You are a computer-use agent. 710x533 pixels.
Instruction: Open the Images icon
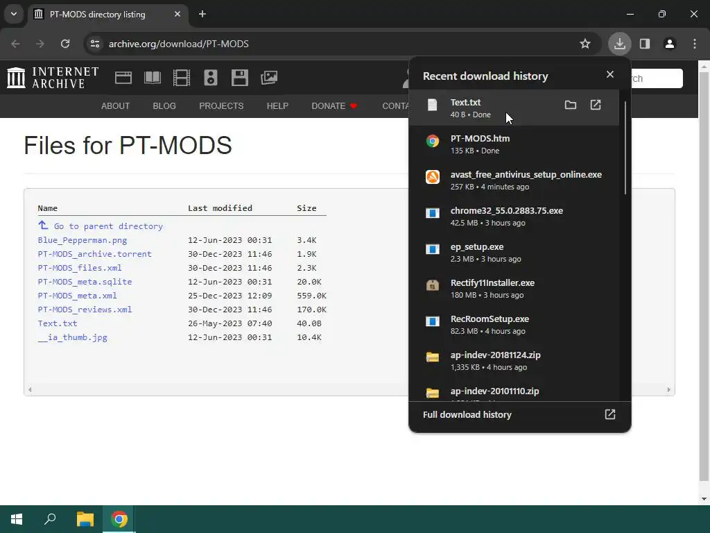point(269,78)
